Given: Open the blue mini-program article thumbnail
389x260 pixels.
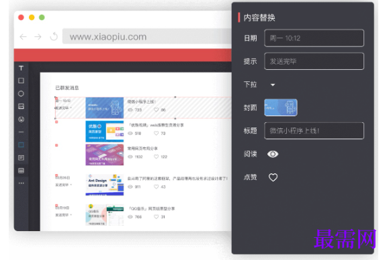Looking at the screenshot, I should click(104, 107).
